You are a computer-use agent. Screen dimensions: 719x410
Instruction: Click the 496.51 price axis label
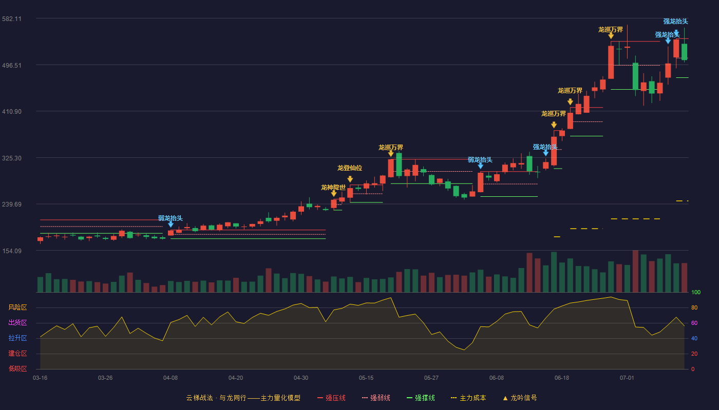[12, 65]
